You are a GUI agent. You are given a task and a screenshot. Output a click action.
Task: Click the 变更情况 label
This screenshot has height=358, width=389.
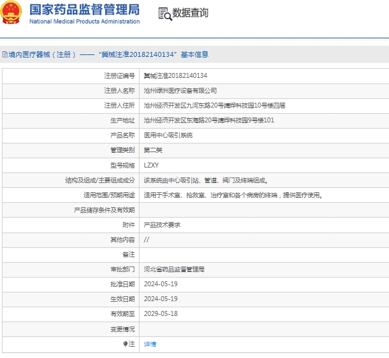coord(122,329)
